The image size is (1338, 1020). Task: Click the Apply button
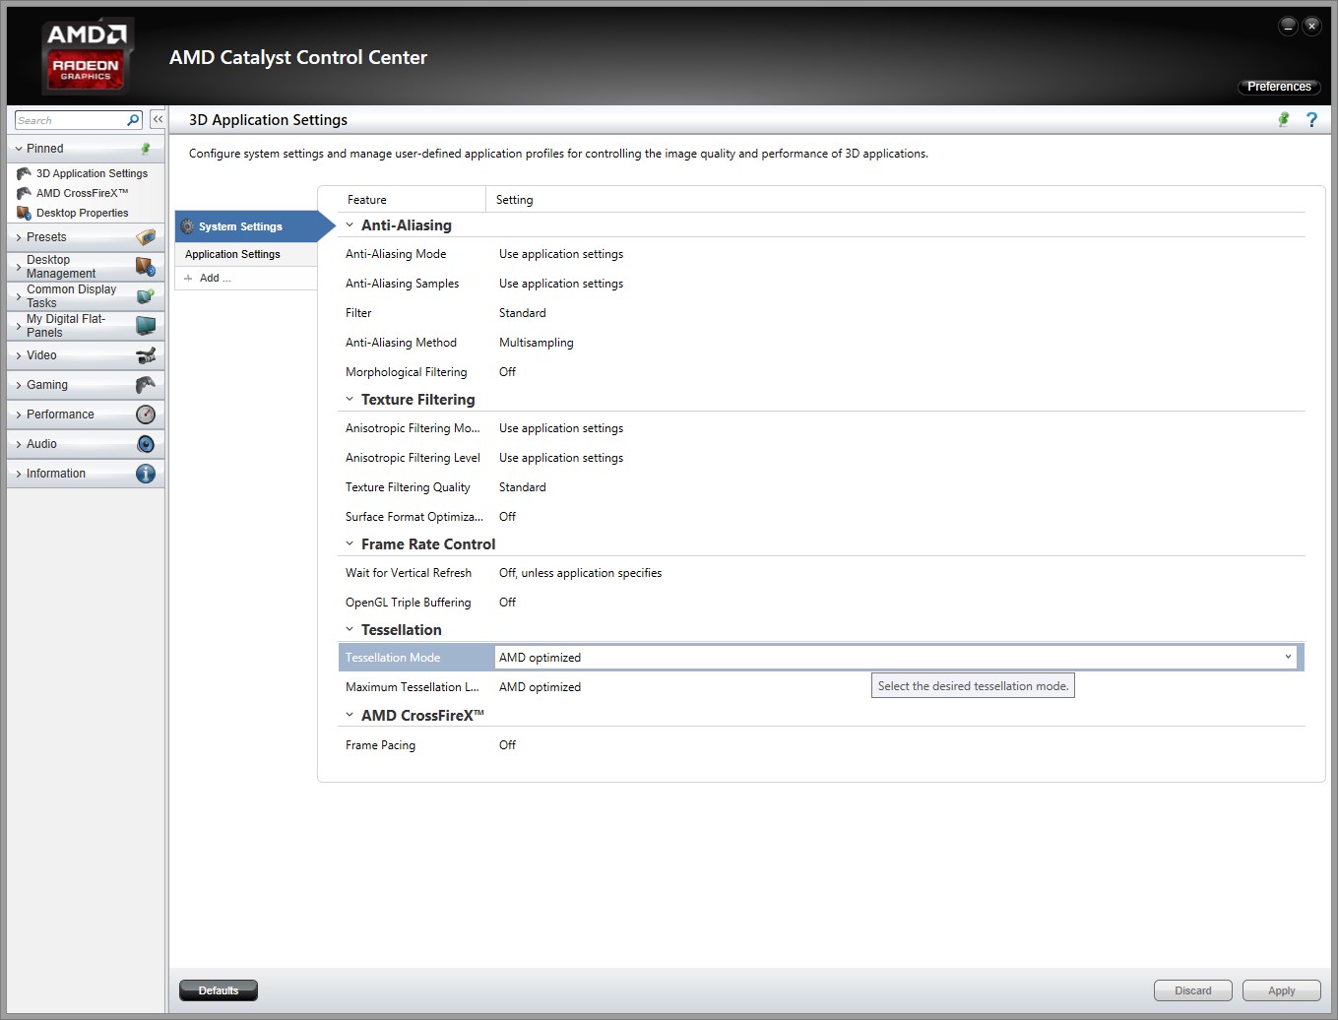[x=1281, y=990]
